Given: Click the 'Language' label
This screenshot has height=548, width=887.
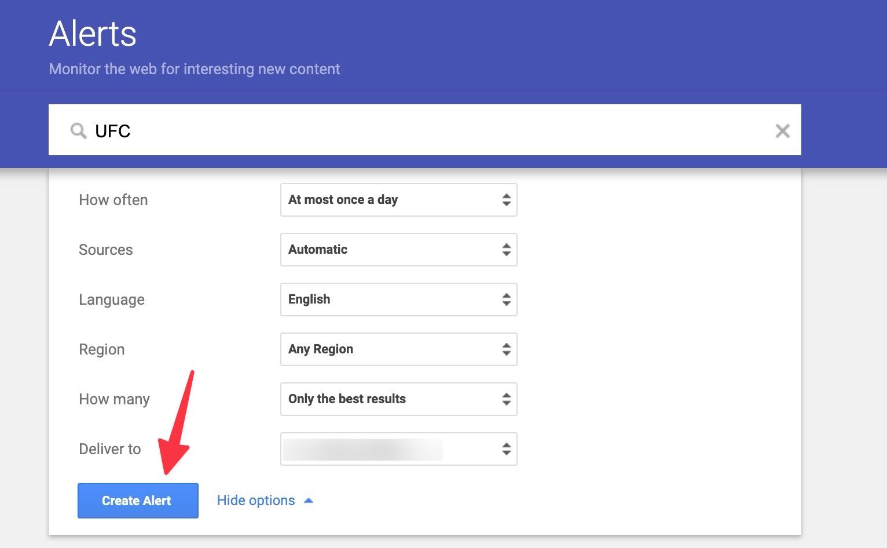Looking at the screenshot, I should click(112, 299).
